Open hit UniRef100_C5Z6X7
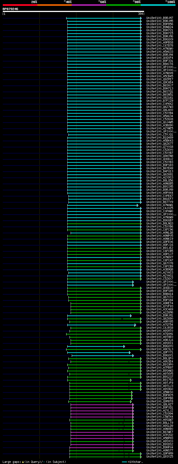 pyautogui.click(x=160, y=279)
